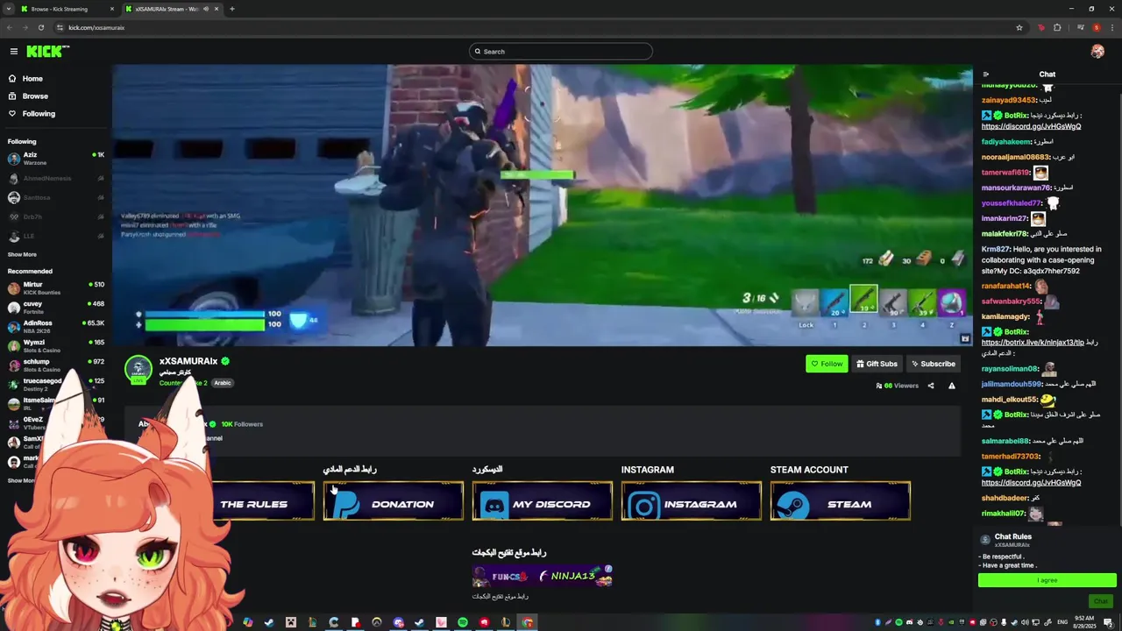Open the Instagram banner link
1122x631 pixels.
click(692, 501)
